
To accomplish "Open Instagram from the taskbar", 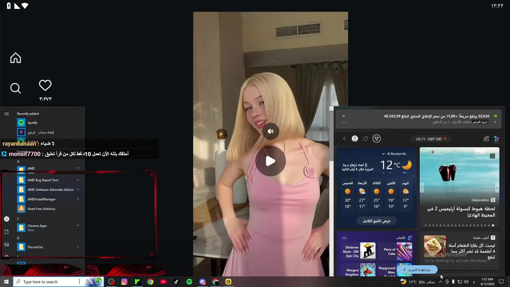I will [x=124, y=282].
